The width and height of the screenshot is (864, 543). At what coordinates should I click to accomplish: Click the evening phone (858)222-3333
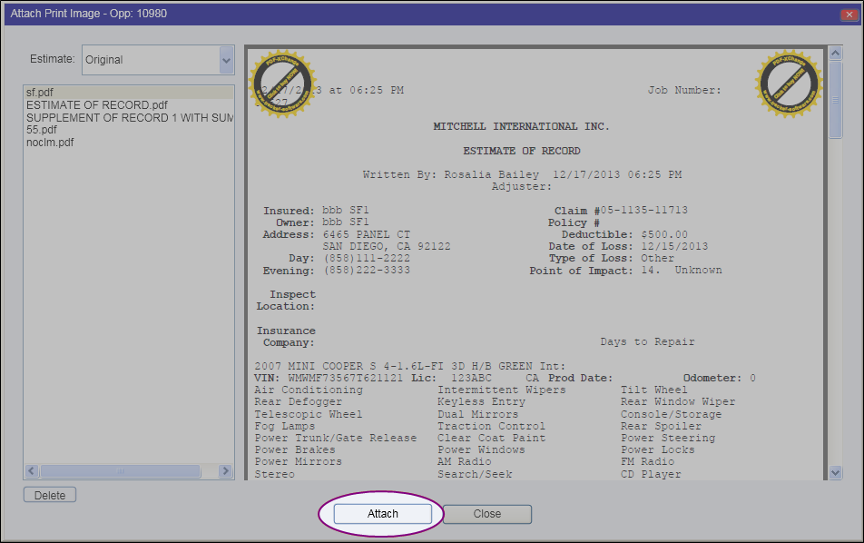pyautogui.click(x=367, y=270)
